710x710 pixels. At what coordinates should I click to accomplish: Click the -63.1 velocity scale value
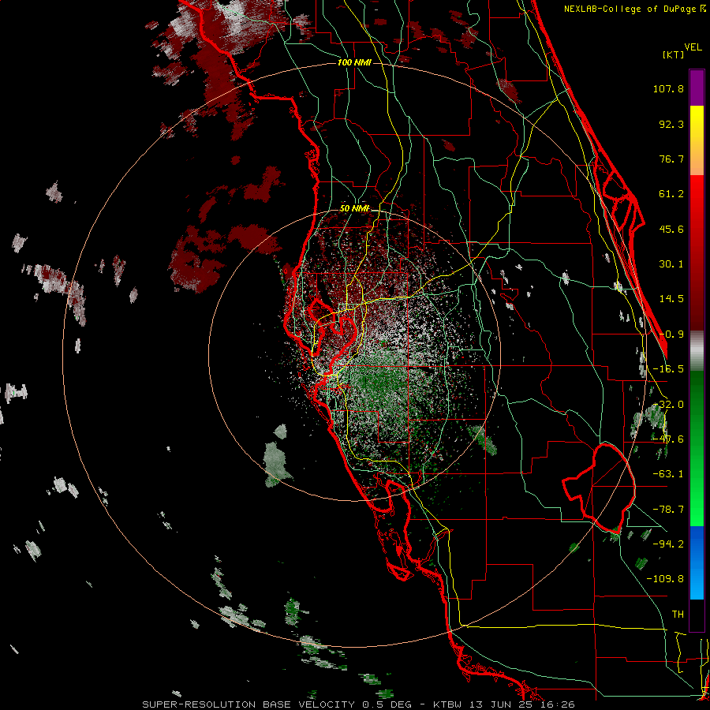click(x=668, y=474)
